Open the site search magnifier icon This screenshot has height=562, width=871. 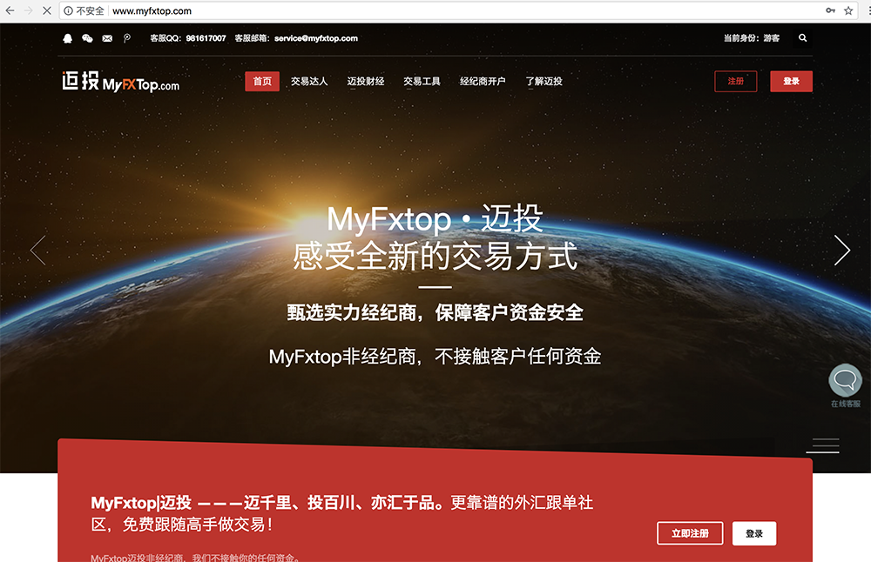pyautogui.click(x=803, y=37)
